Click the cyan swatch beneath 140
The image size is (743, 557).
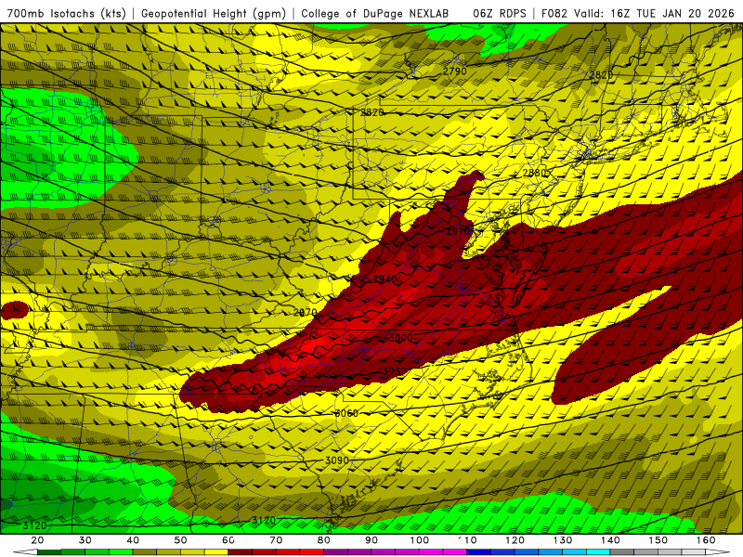click(598, 552)
